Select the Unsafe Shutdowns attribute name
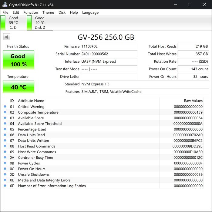Screen dimensions: 212x212 (34, 174)
